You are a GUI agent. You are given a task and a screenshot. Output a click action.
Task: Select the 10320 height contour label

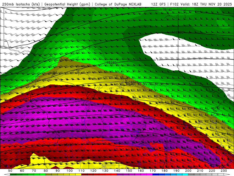pyautogui.click(x=134, y=82)
